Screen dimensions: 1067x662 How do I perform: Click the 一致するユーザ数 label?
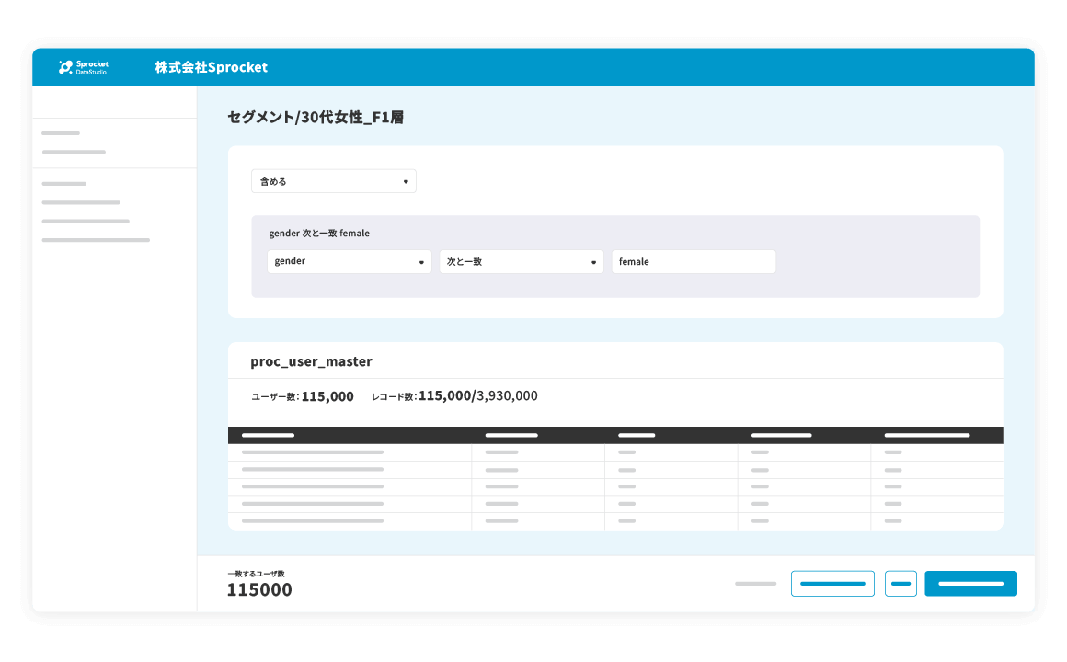click(x=256, y=574)
